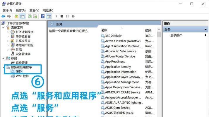Screen dimensions: 209x117
Task: Click services list scrollbar up arrow
Action: [x=159, y=30]
